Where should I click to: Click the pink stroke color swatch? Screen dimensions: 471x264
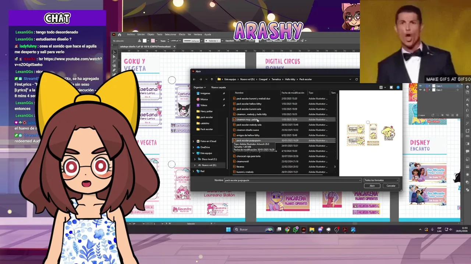tap(153, 41)
